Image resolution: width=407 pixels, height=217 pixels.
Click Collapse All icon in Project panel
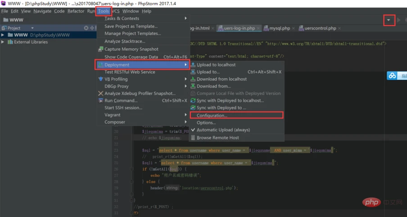[x=92, y=28]
